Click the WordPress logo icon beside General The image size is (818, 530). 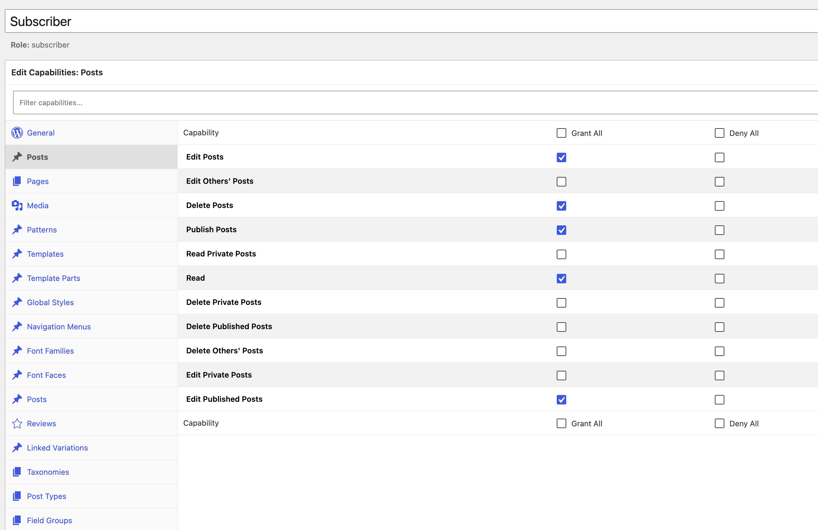tap(17, 133)
